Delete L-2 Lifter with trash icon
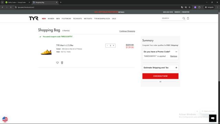This screenshot has width=220, height=124. [x=62, y=63]
